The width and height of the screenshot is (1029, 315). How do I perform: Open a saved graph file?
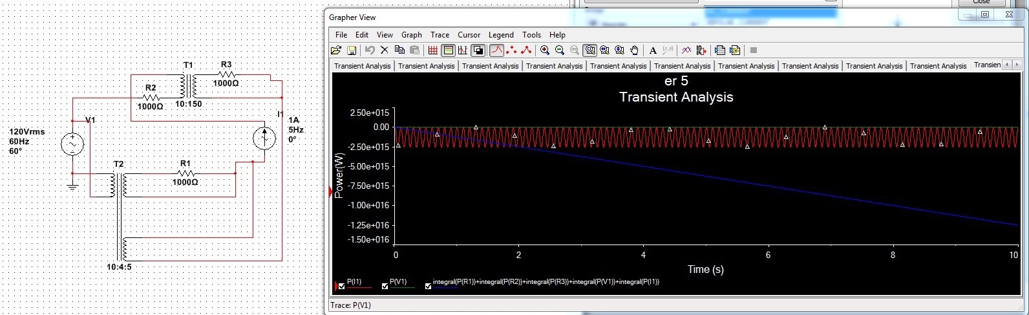point(336,50)
